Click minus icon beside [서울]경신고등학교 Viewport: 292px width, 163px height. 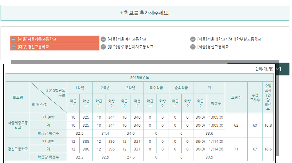[193, 47]
